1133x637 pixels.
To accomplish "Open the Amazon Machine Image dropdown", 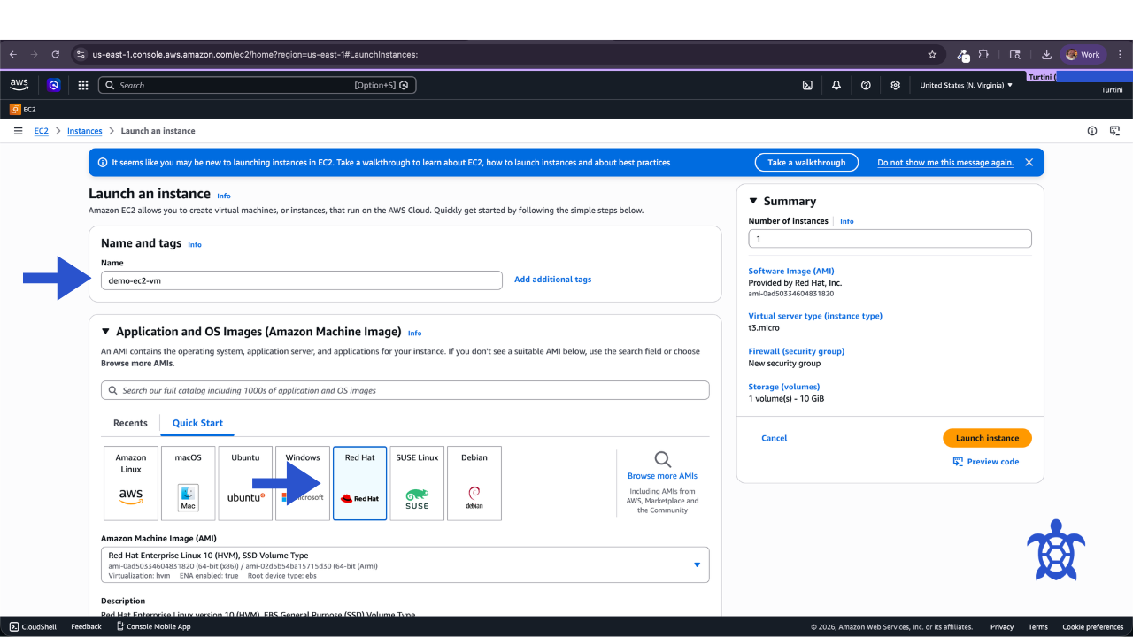I will pos(405,564).
